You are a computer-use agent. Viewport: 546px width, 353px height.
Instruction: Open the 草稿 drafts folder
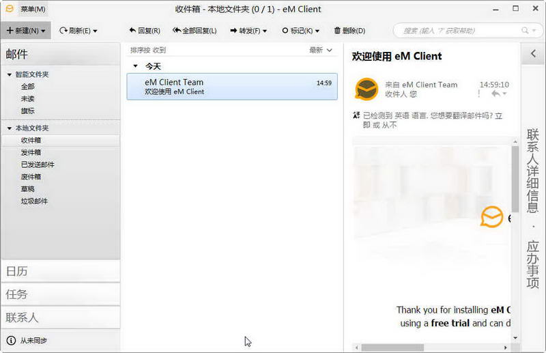pyautogui.click(x=28, y=189)
